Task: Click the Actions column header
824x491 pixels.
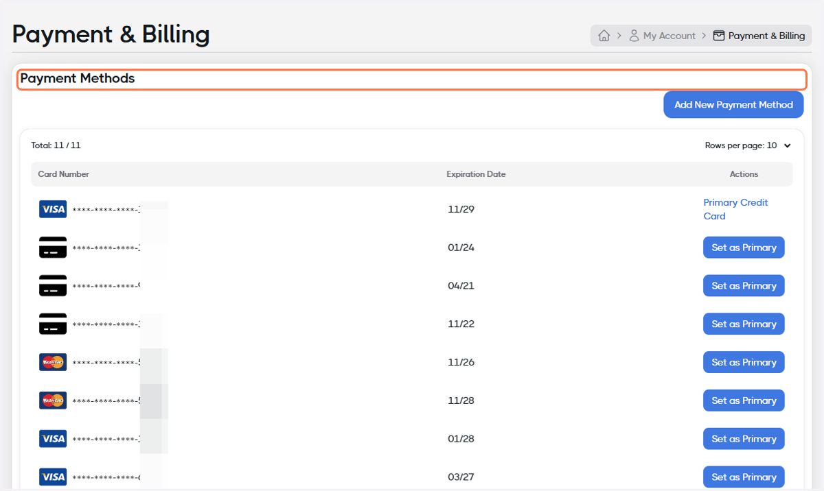Action: coord(744,174)
